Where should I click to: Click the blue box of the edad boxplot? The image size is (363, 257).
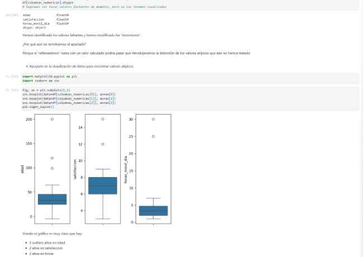[x=52, y=199]
